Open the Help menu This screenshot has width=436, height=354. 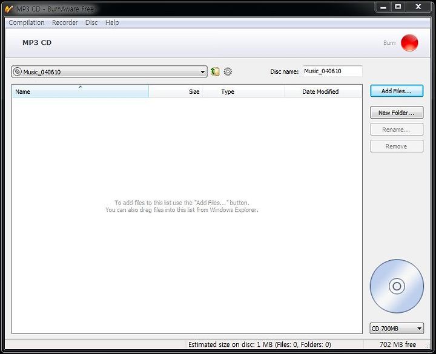click(112, 22)
